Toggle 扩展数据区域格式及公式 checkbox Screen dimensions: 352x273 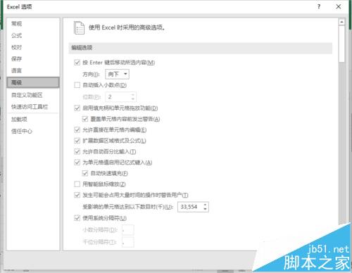click(x=77, y=141)
